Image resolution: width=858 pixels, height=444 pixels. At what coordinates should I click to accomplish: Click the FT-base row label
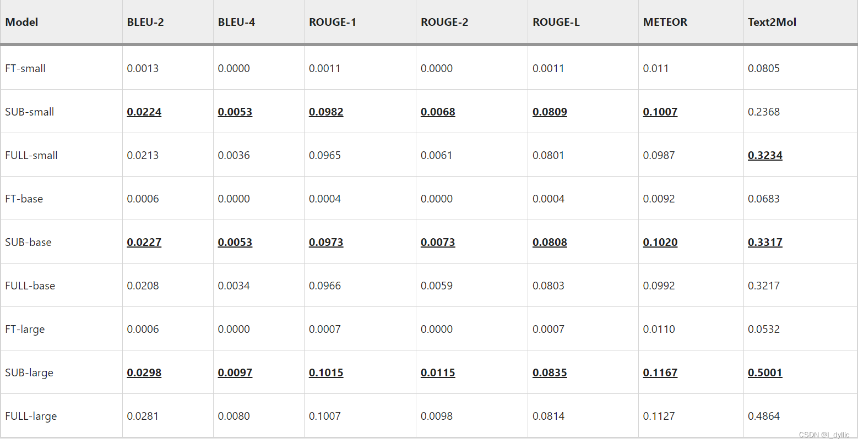click(24, 199)
